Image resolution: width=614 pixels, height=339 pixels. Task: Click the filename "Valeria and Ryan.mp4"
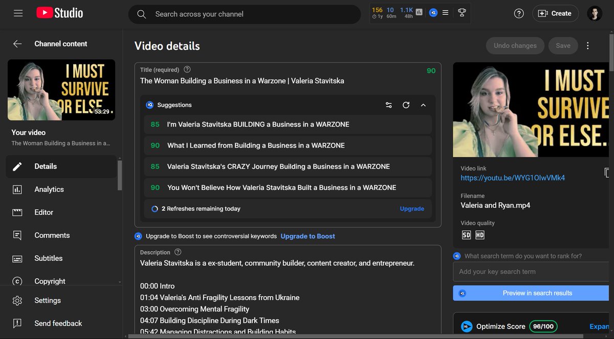tap(495, 205)
